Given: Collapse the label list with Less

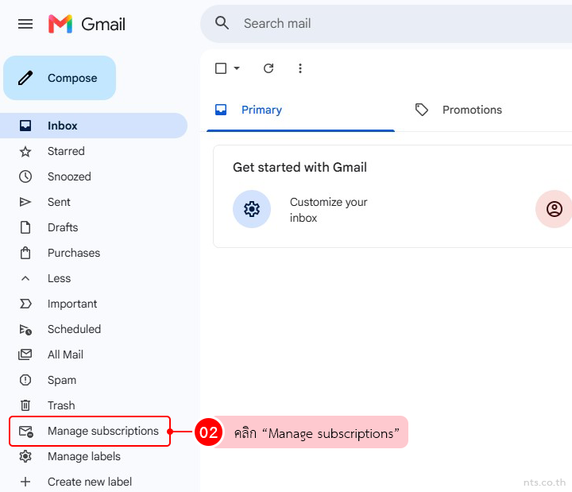Looking at the screenshot, I should [59, 278].
